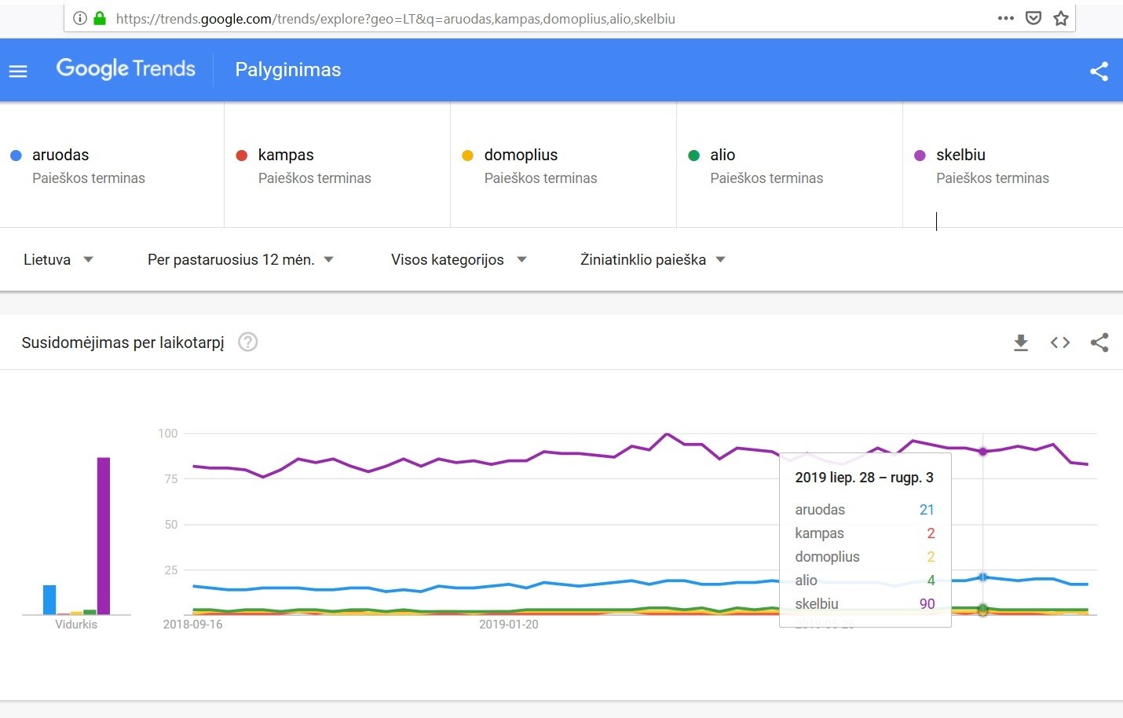Download the interest over time chart data
The image size is (1123, 718).
pyautogui.click(x=1020, y=343)
